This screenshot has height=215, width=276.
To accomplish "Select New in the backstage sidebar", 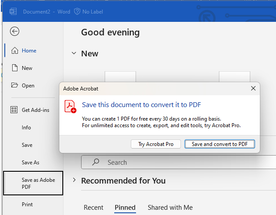I will (27, 68).
